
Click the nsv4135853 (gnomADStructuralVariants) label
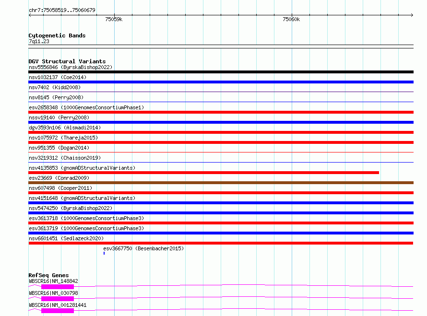tap(82, 168)
